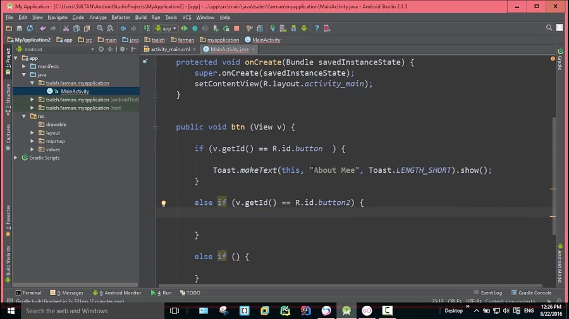Image resolution: width=569 pixels, height=319 pixels.
Task: Open the Refactor menu
Action: tap(121, 18)
